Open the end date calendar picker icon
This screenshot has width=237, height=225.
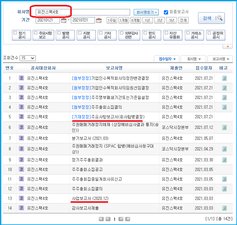(x=99, y=20)
